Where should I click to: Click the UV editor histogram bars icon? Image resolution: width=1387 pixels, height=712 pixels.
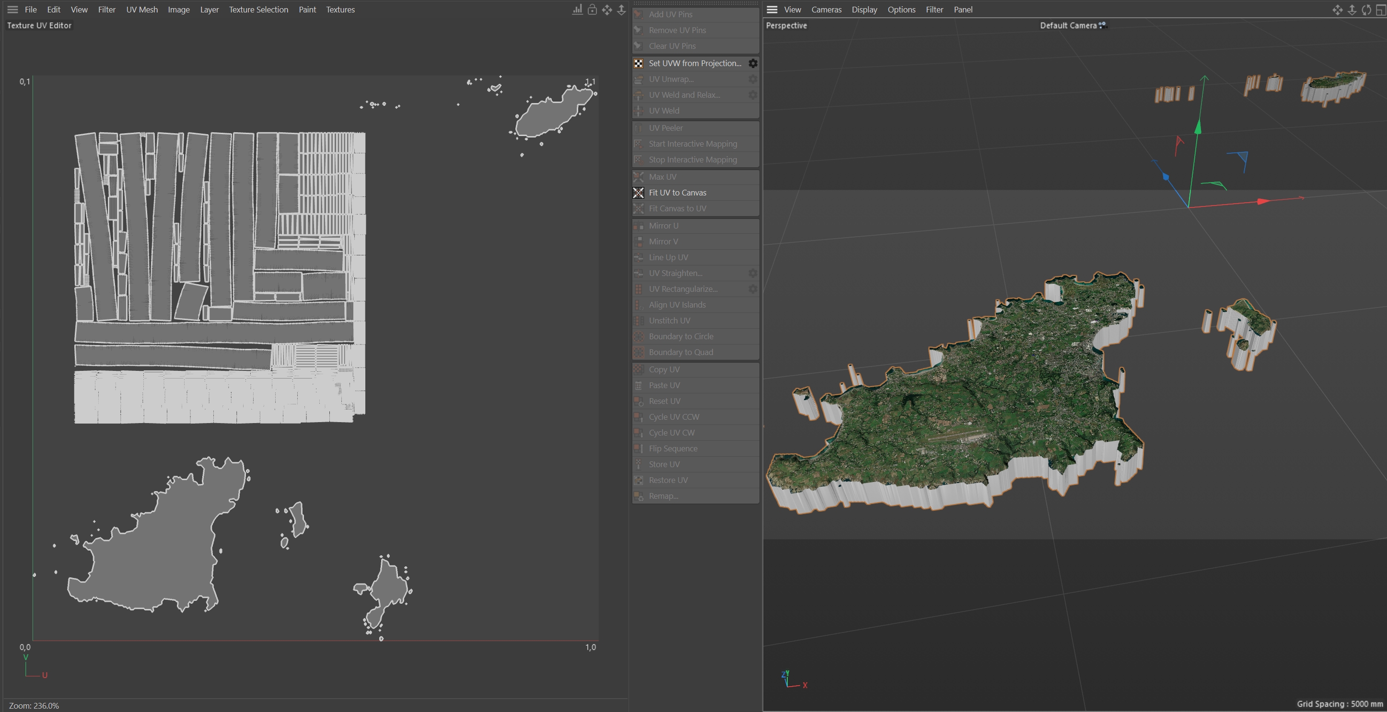(577, 10)
